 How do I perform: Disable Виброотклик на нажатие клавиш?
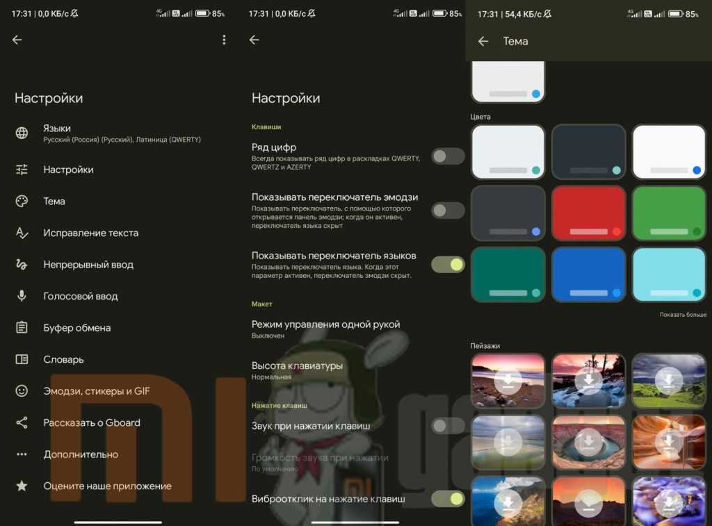tap(447, 498)
